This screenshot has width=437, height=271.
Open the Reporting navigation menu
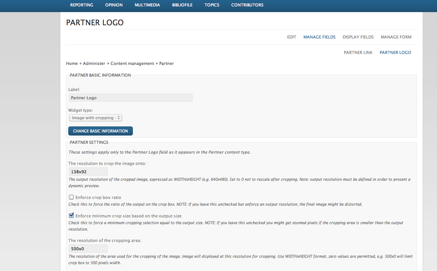[82, 5]
